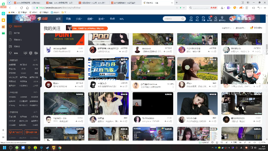Click bookmark star in address bar

click(177, 8)
